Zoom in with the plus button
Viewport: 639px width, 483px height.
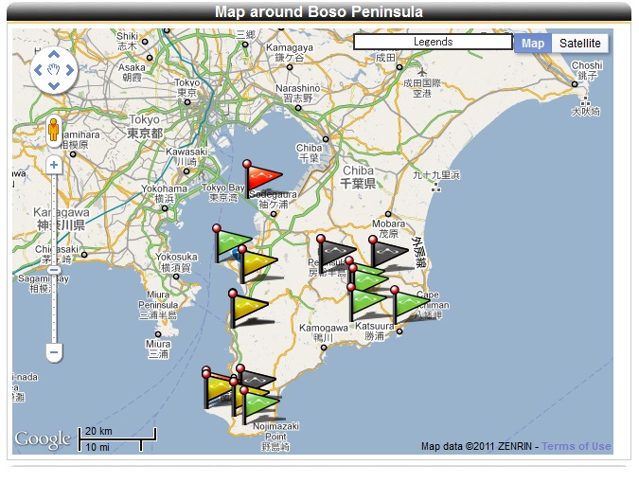(54, 165)
